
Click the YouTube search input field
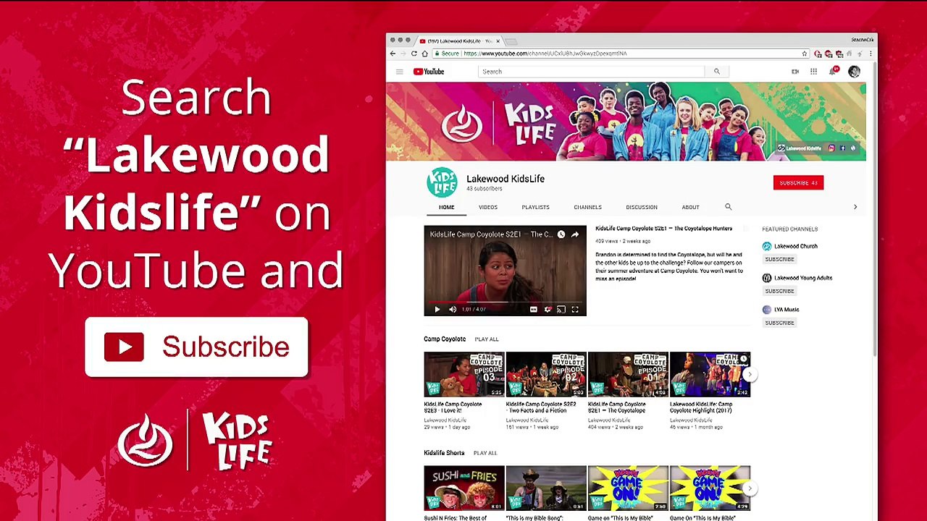click(x=591, y=72)
